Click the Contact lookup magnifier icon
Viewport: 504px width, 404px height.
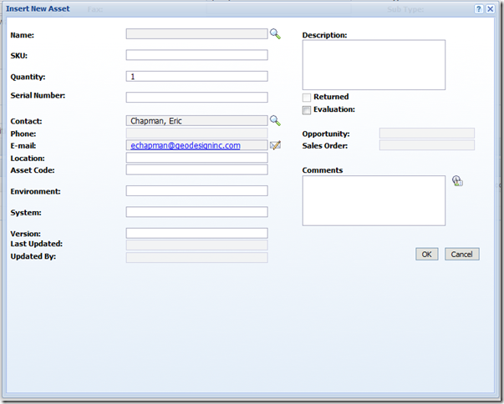275,121
